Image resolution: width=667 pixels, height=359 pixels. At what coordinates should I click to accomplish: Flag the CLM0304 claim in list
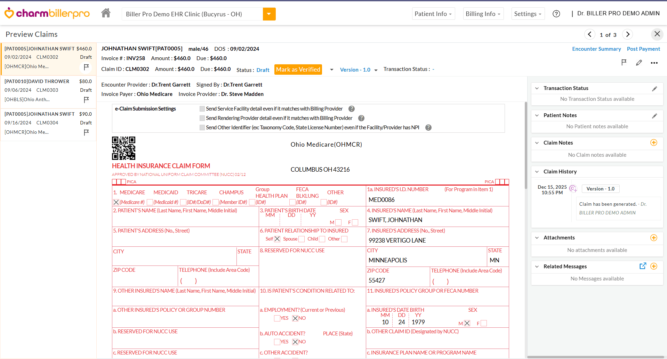[86, 132]
